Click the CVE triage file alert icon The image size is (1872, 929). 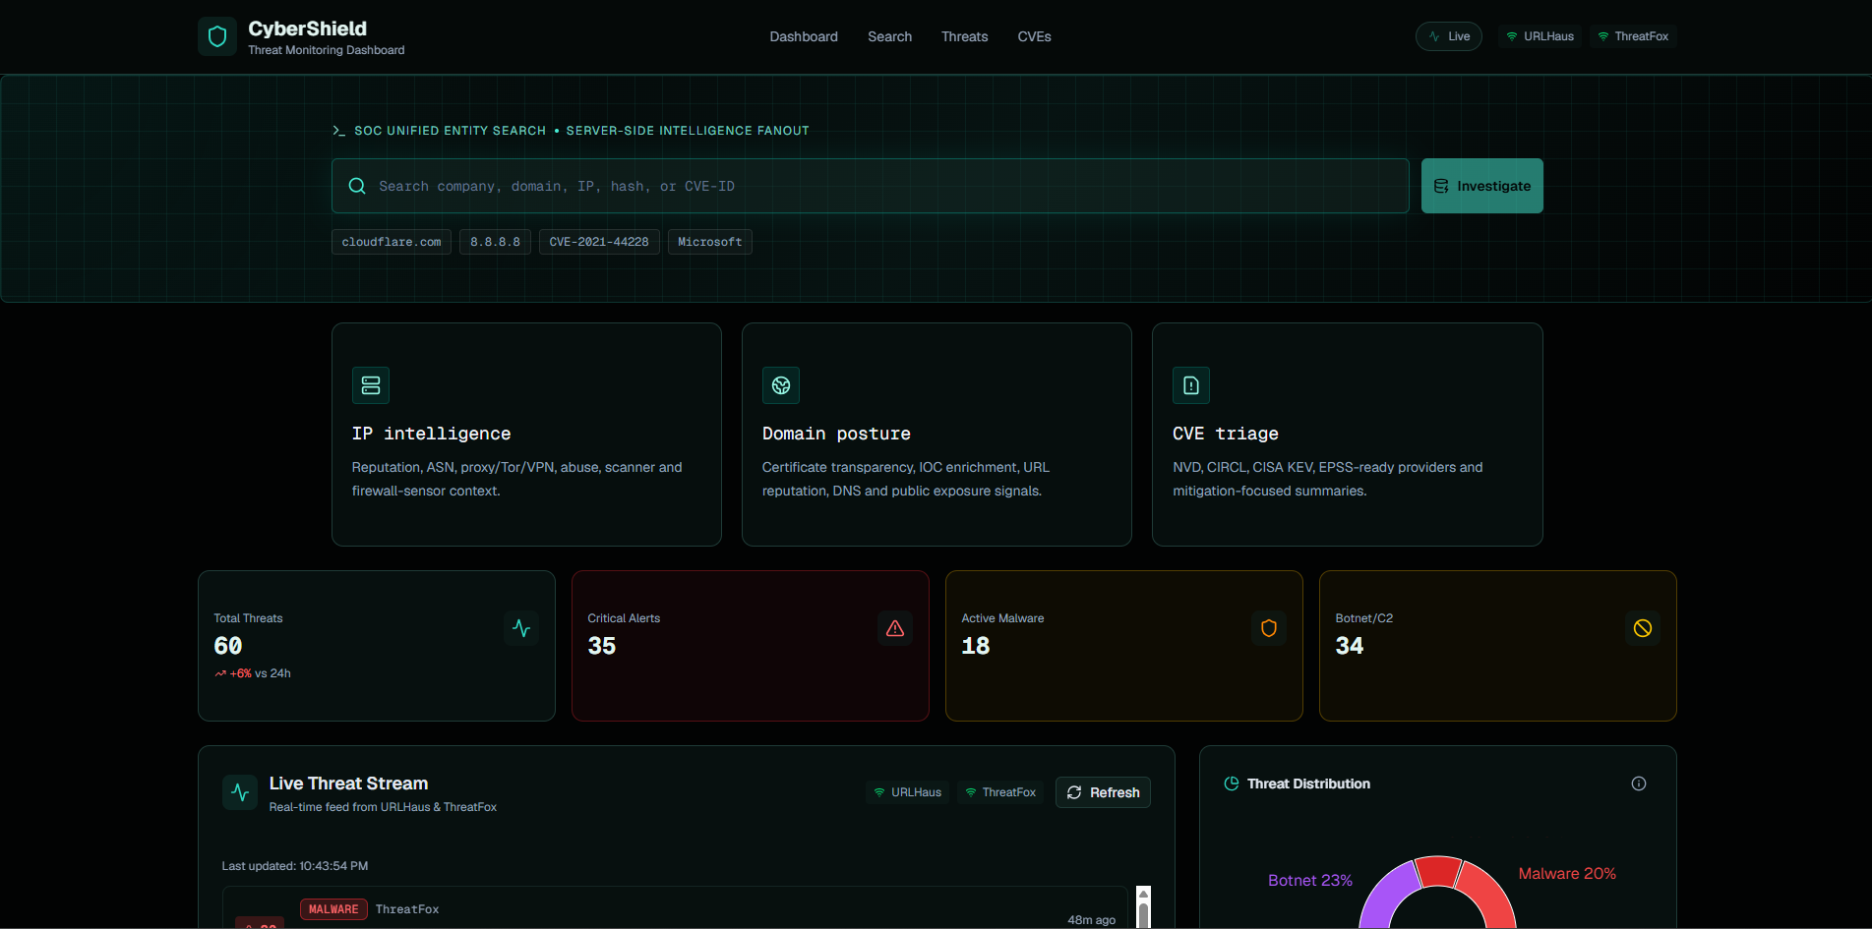pyautogui.click(x=1191, y=385)
